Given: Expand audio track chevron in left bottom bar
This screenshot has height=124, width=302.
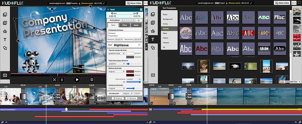Looking at the screenshot, I should click(x=6, y=122).
